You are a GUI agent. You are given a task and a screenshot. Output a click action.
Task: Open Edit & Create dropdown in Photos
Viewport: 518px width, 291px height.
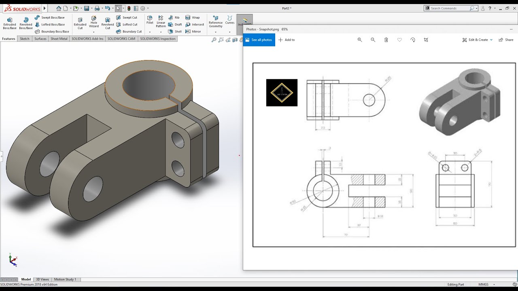pyautogui.click(x=478, y=40)
